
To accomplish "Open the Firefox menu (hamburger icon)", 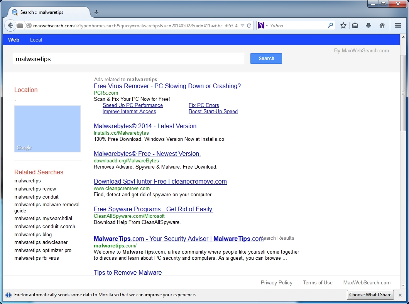I will (x=398, y=25).
